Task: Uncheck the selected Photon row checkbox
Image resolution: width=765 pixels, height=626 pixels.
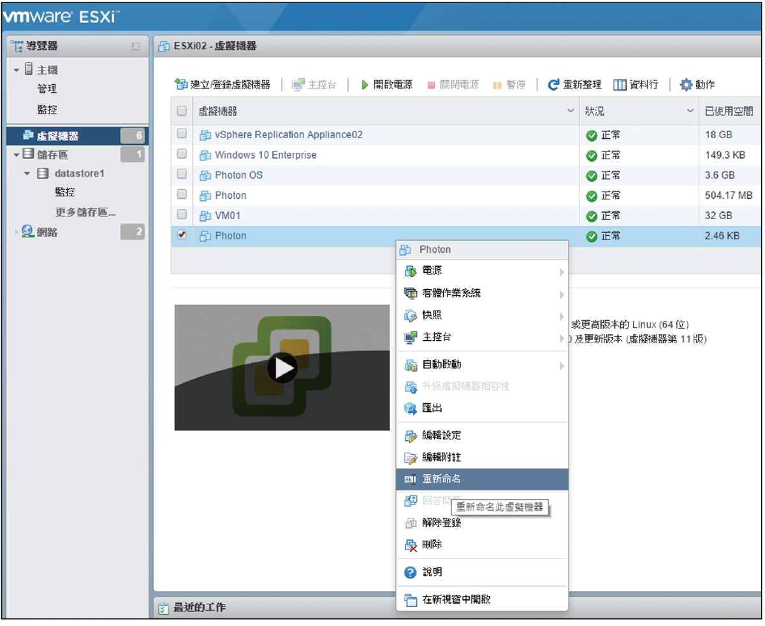Action: pyautogui.click(x=182, y=235)
